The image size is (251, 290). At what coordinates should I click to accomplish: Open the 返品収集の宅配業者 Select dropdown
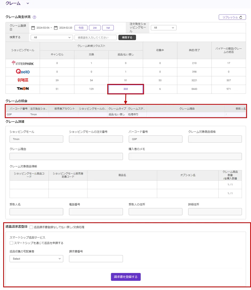(x=36, y=259)
